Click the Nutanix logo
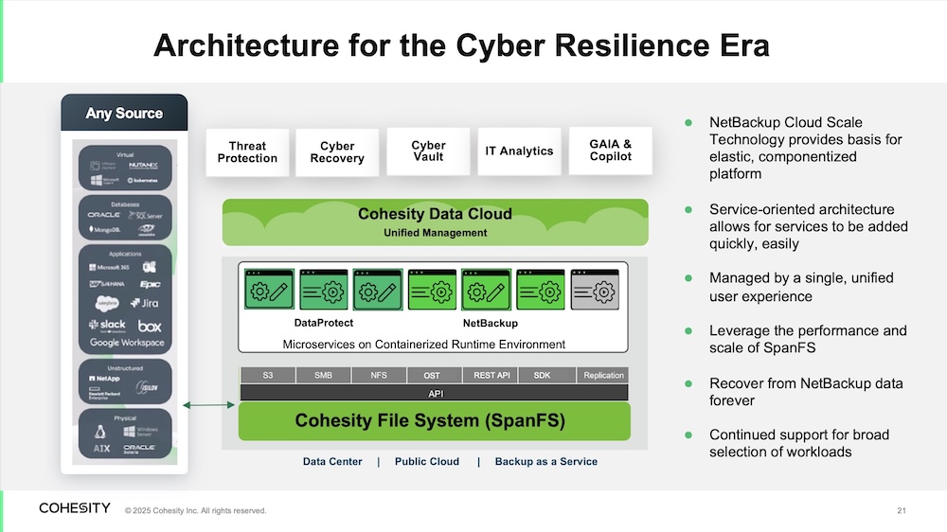 [x=143, y=166]
